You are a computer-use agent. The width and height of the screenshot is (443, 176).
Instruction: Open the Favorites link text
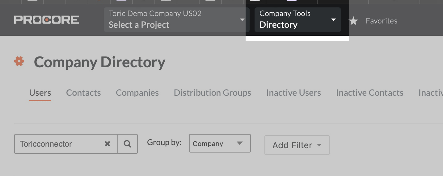(382, 21)
